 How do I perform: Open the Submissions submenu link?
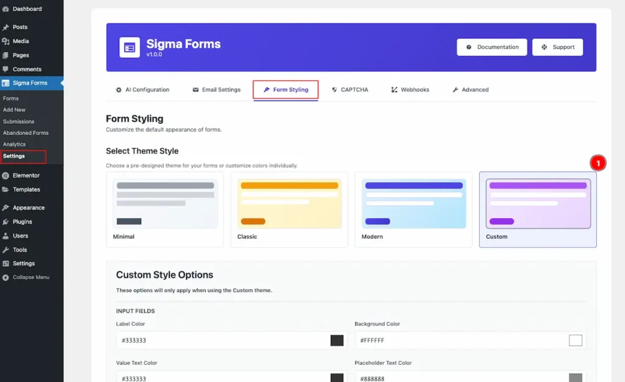tap(18, 122)
